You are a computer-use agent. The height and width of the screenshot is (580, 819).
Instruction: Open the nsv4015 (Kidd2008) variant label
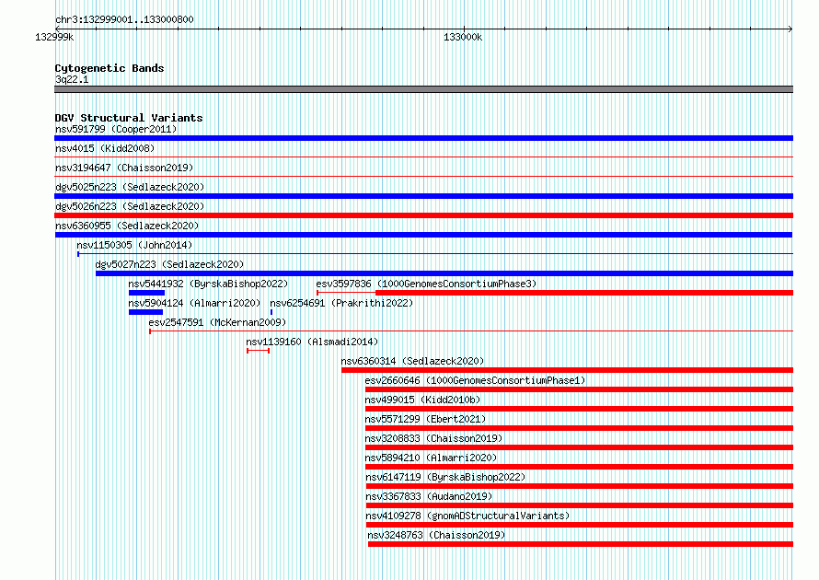click(105, 148)
